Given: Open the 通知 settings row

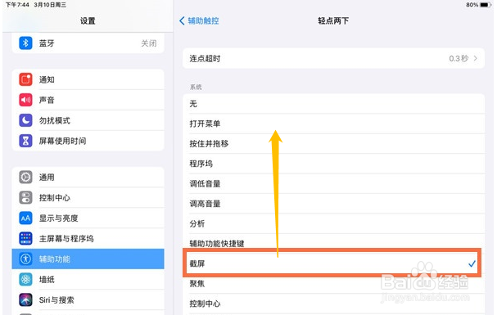Looking at the screenshot, I should [x=88, y=79].
